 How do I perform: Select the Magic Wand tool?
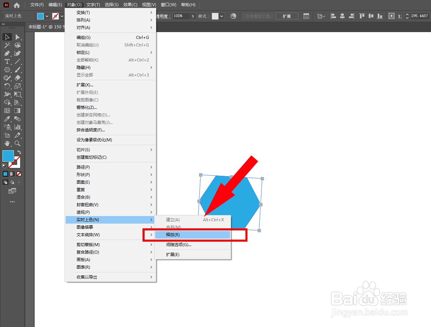tap(7, 45)
